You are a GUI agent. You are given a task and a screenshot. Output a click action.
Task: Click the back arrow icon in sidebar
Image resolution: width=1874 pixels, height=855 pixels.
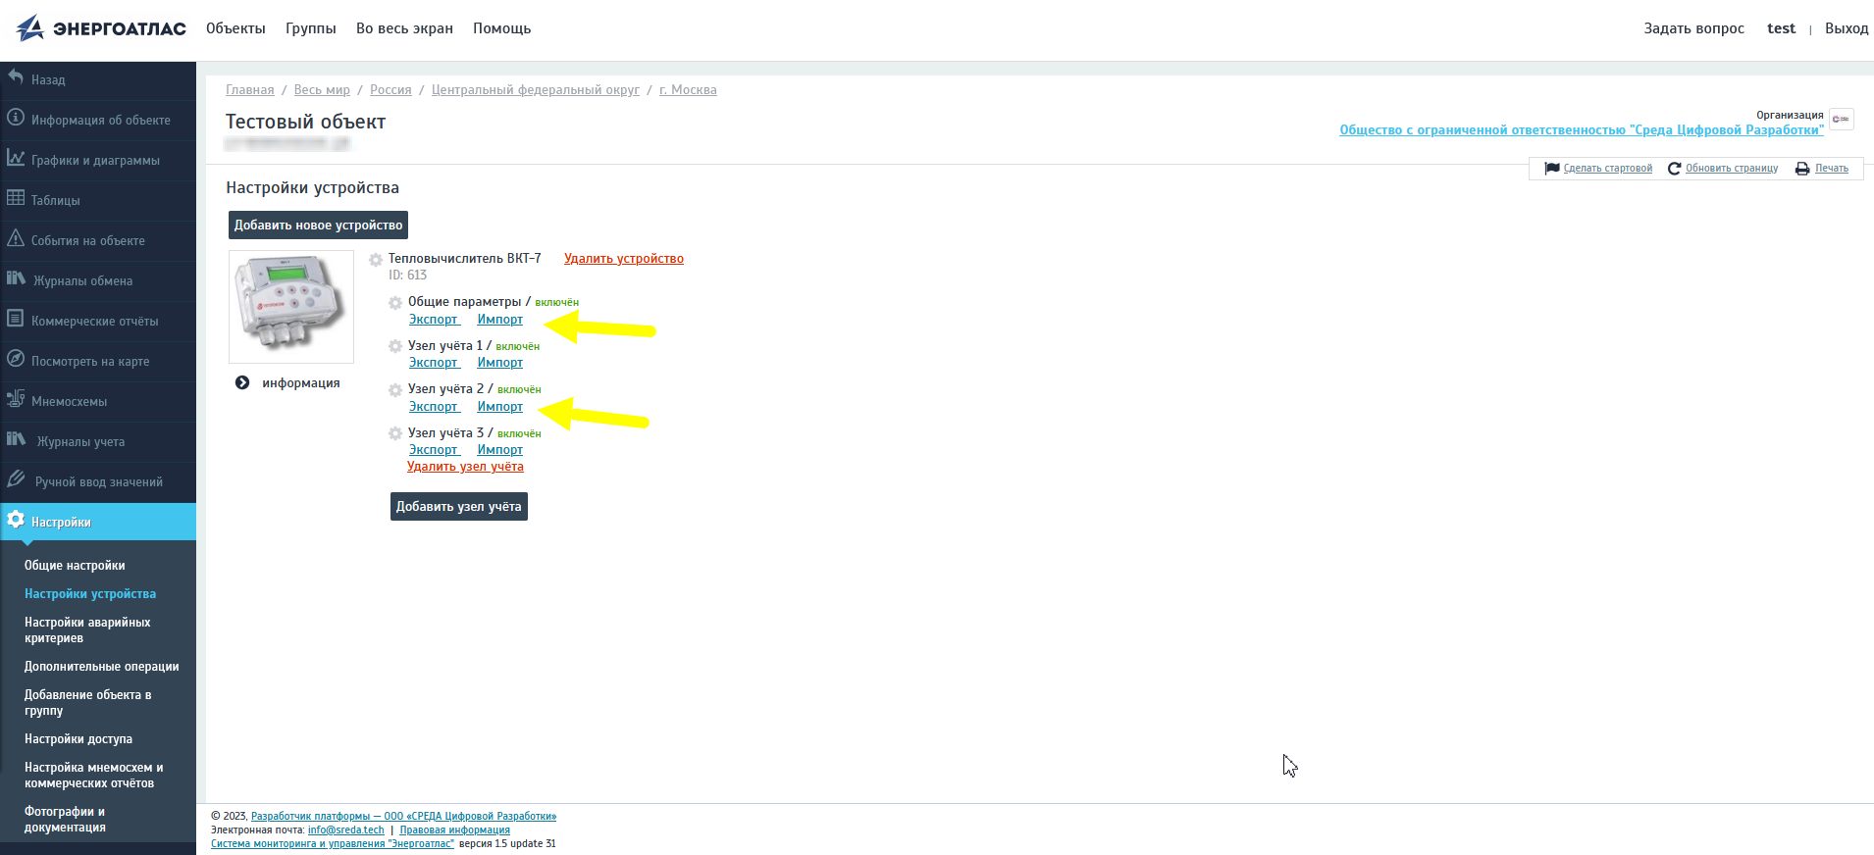pyautogui.click(x=16, y=77)
